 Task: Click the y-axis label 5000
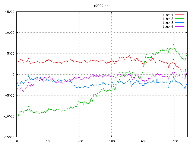pos(11,53)
